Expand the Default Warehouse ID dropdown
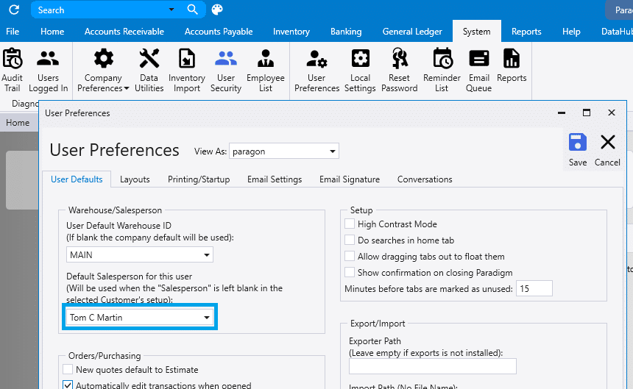 [x=207, y=255]
